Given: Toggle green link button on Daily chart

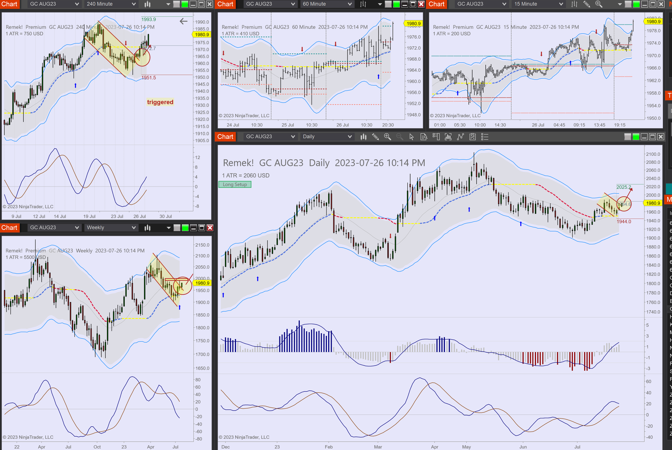Looking at the screenshot, I should (x=636, y=137).
